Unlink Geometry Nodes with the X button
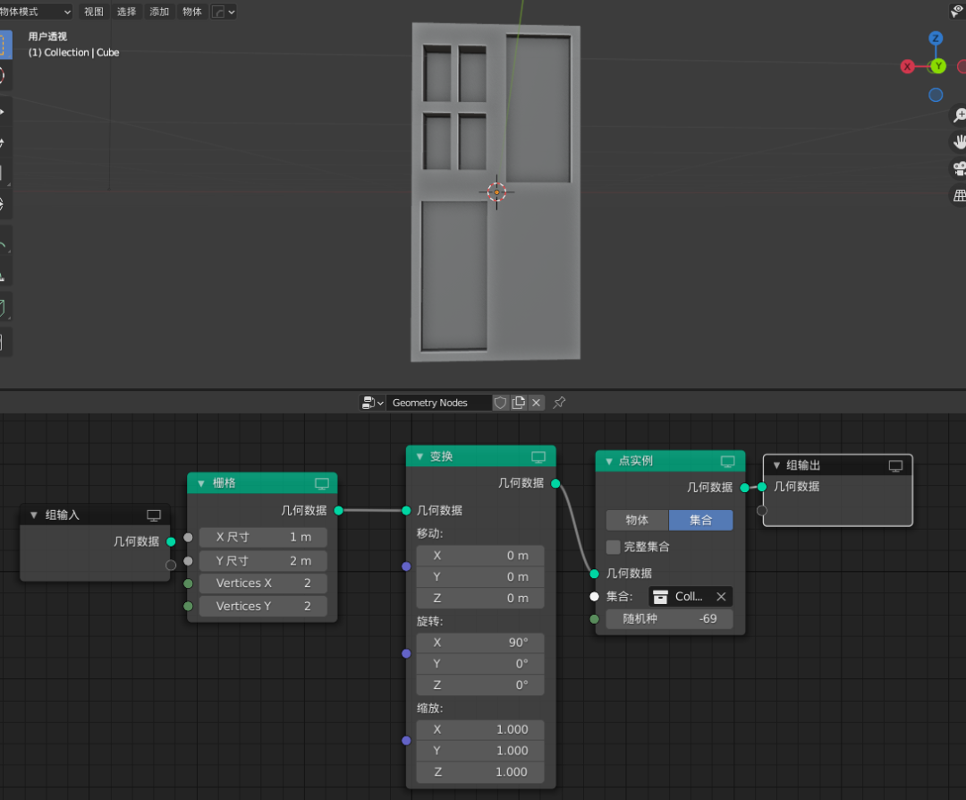Screen dimensions: 966x800 pos(536,403)
